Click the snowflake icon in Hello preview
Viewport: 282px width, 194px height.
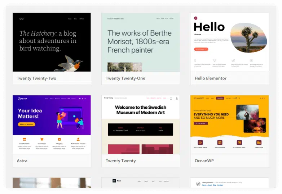[251, 60]
